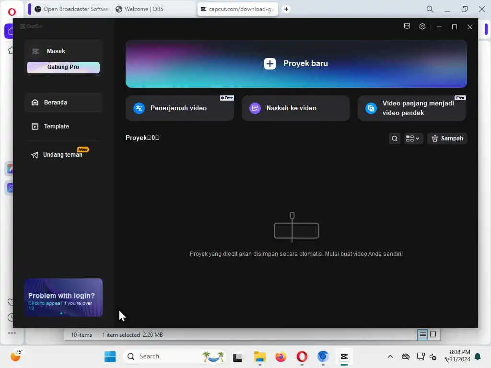
Task: Open Video panjang menjadi video pendek
Action: pos(411,108)
